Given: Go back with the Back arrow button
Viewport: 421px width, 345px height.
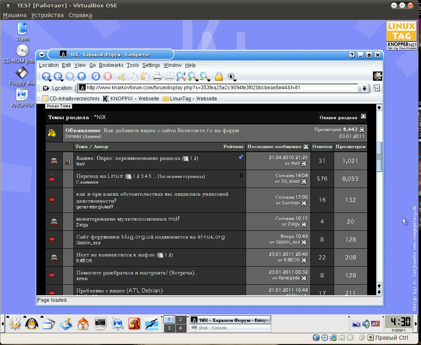Looking at the screenshot, I should point(58,76).
